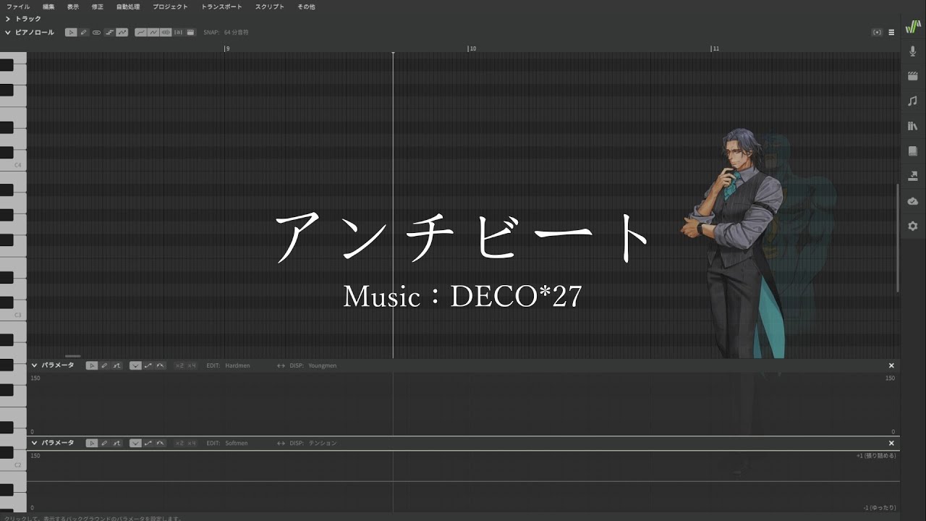The image size is (926, 521).
Task: Open the 表示 menu
Action: coord(73,7)
